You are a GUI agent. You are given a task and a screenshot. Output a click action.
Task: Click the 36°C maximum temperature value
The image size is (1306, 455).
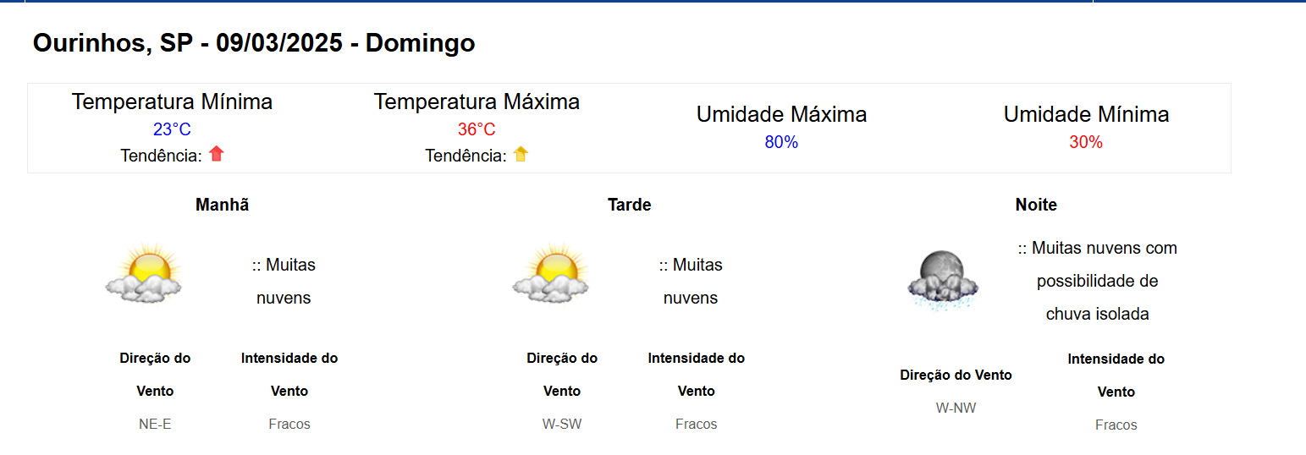click(x=477, y=129)
